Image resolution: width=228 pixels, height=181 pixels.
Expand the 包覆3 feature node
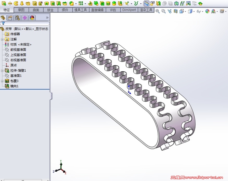pyautogui.click(x=2, y=81)
